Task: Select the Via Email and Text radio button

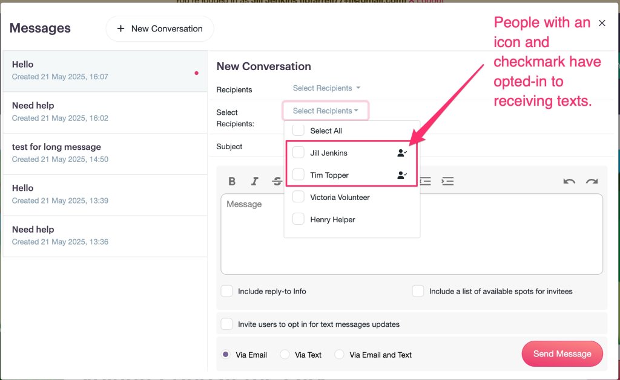Action: point(340,355)
